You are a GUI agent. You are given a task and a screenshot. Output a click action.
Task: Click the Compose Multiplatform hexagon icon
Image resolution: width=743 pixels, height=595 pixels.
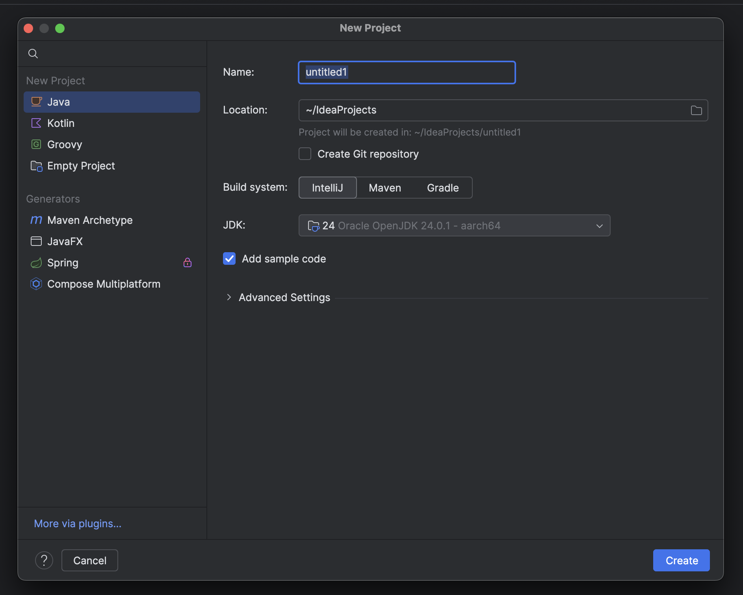coord(36,284)
